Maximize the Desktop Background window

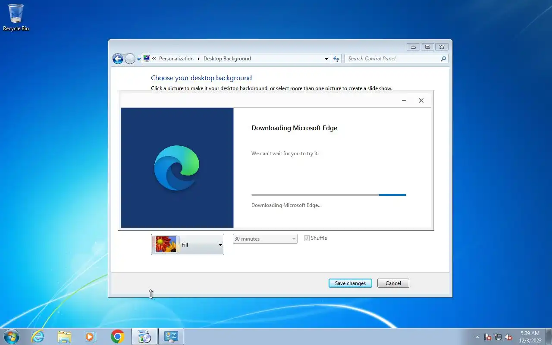click(x=427, y=47)
